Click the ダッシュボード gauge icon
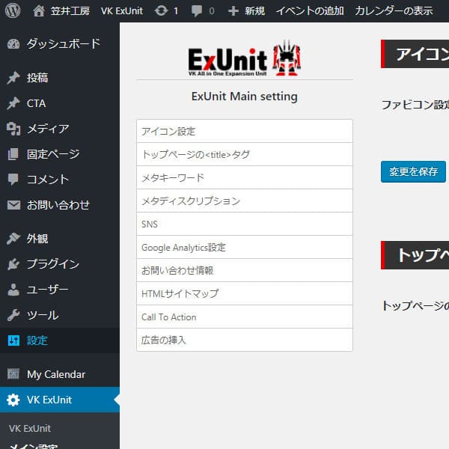 (13, 44)
